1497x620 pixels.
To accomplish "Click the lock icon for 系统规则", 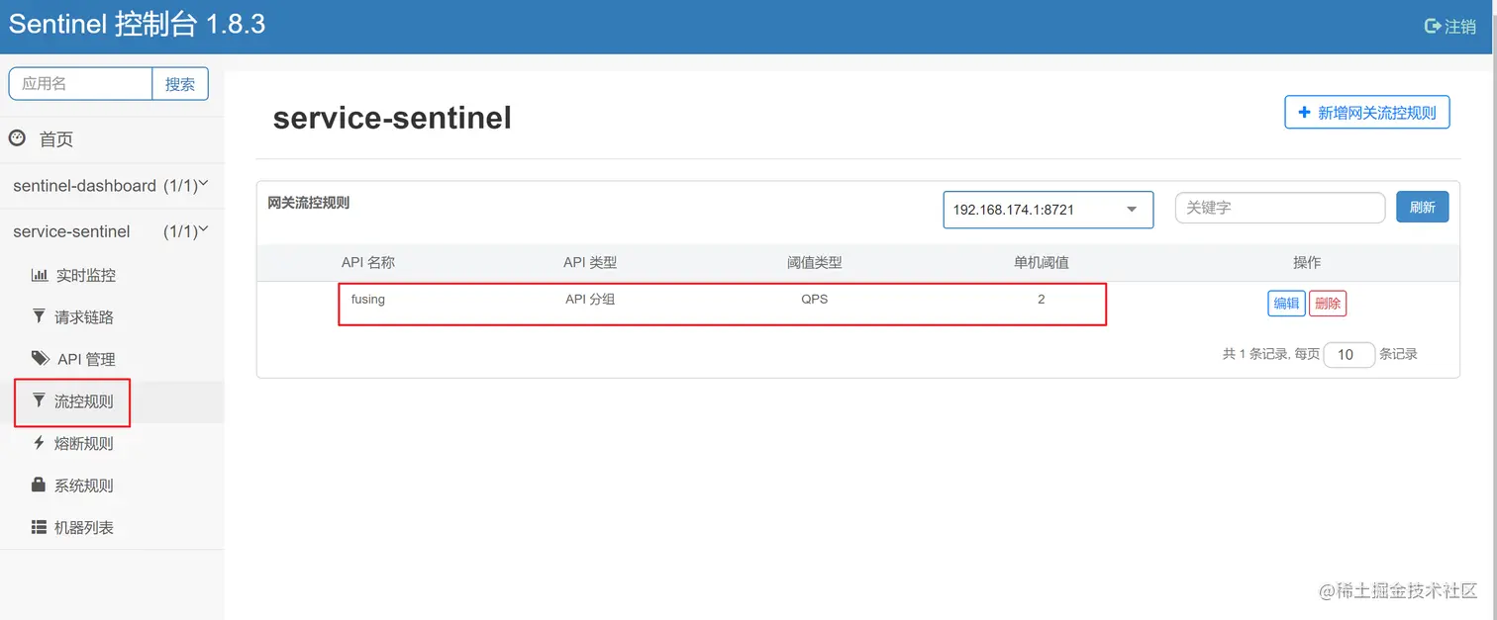I will click(x=39, y=485).
